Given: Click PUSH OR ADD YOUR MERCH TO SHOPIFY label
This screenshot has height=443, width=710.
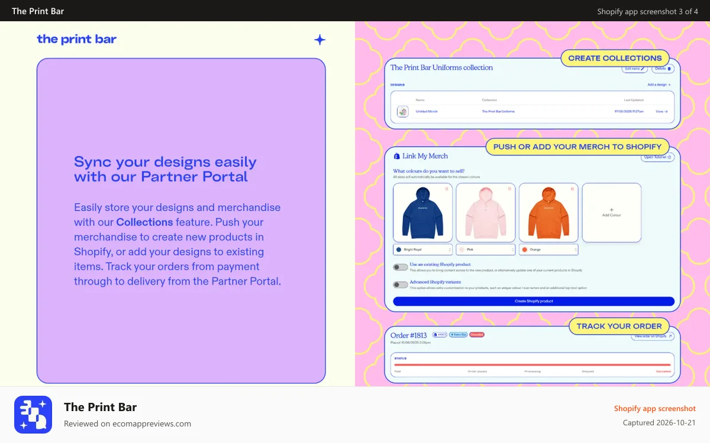Looking at the screenshot, I should tap(577, 146).
